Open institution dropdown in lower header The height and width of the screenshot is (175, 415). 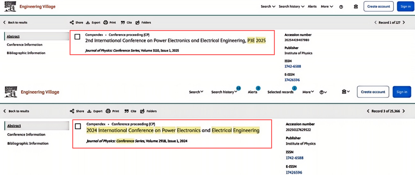(346, 92)
